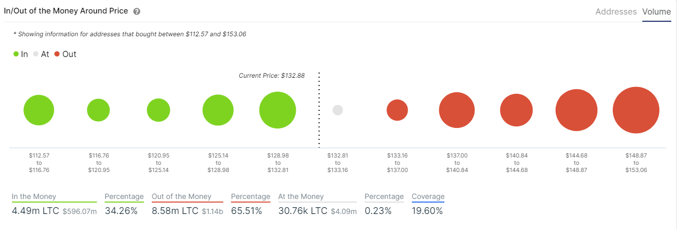The width and height of the screenshot is (677, 229).
Task: Click the Coverage 19.60% statistic
Action: (428, 205)
